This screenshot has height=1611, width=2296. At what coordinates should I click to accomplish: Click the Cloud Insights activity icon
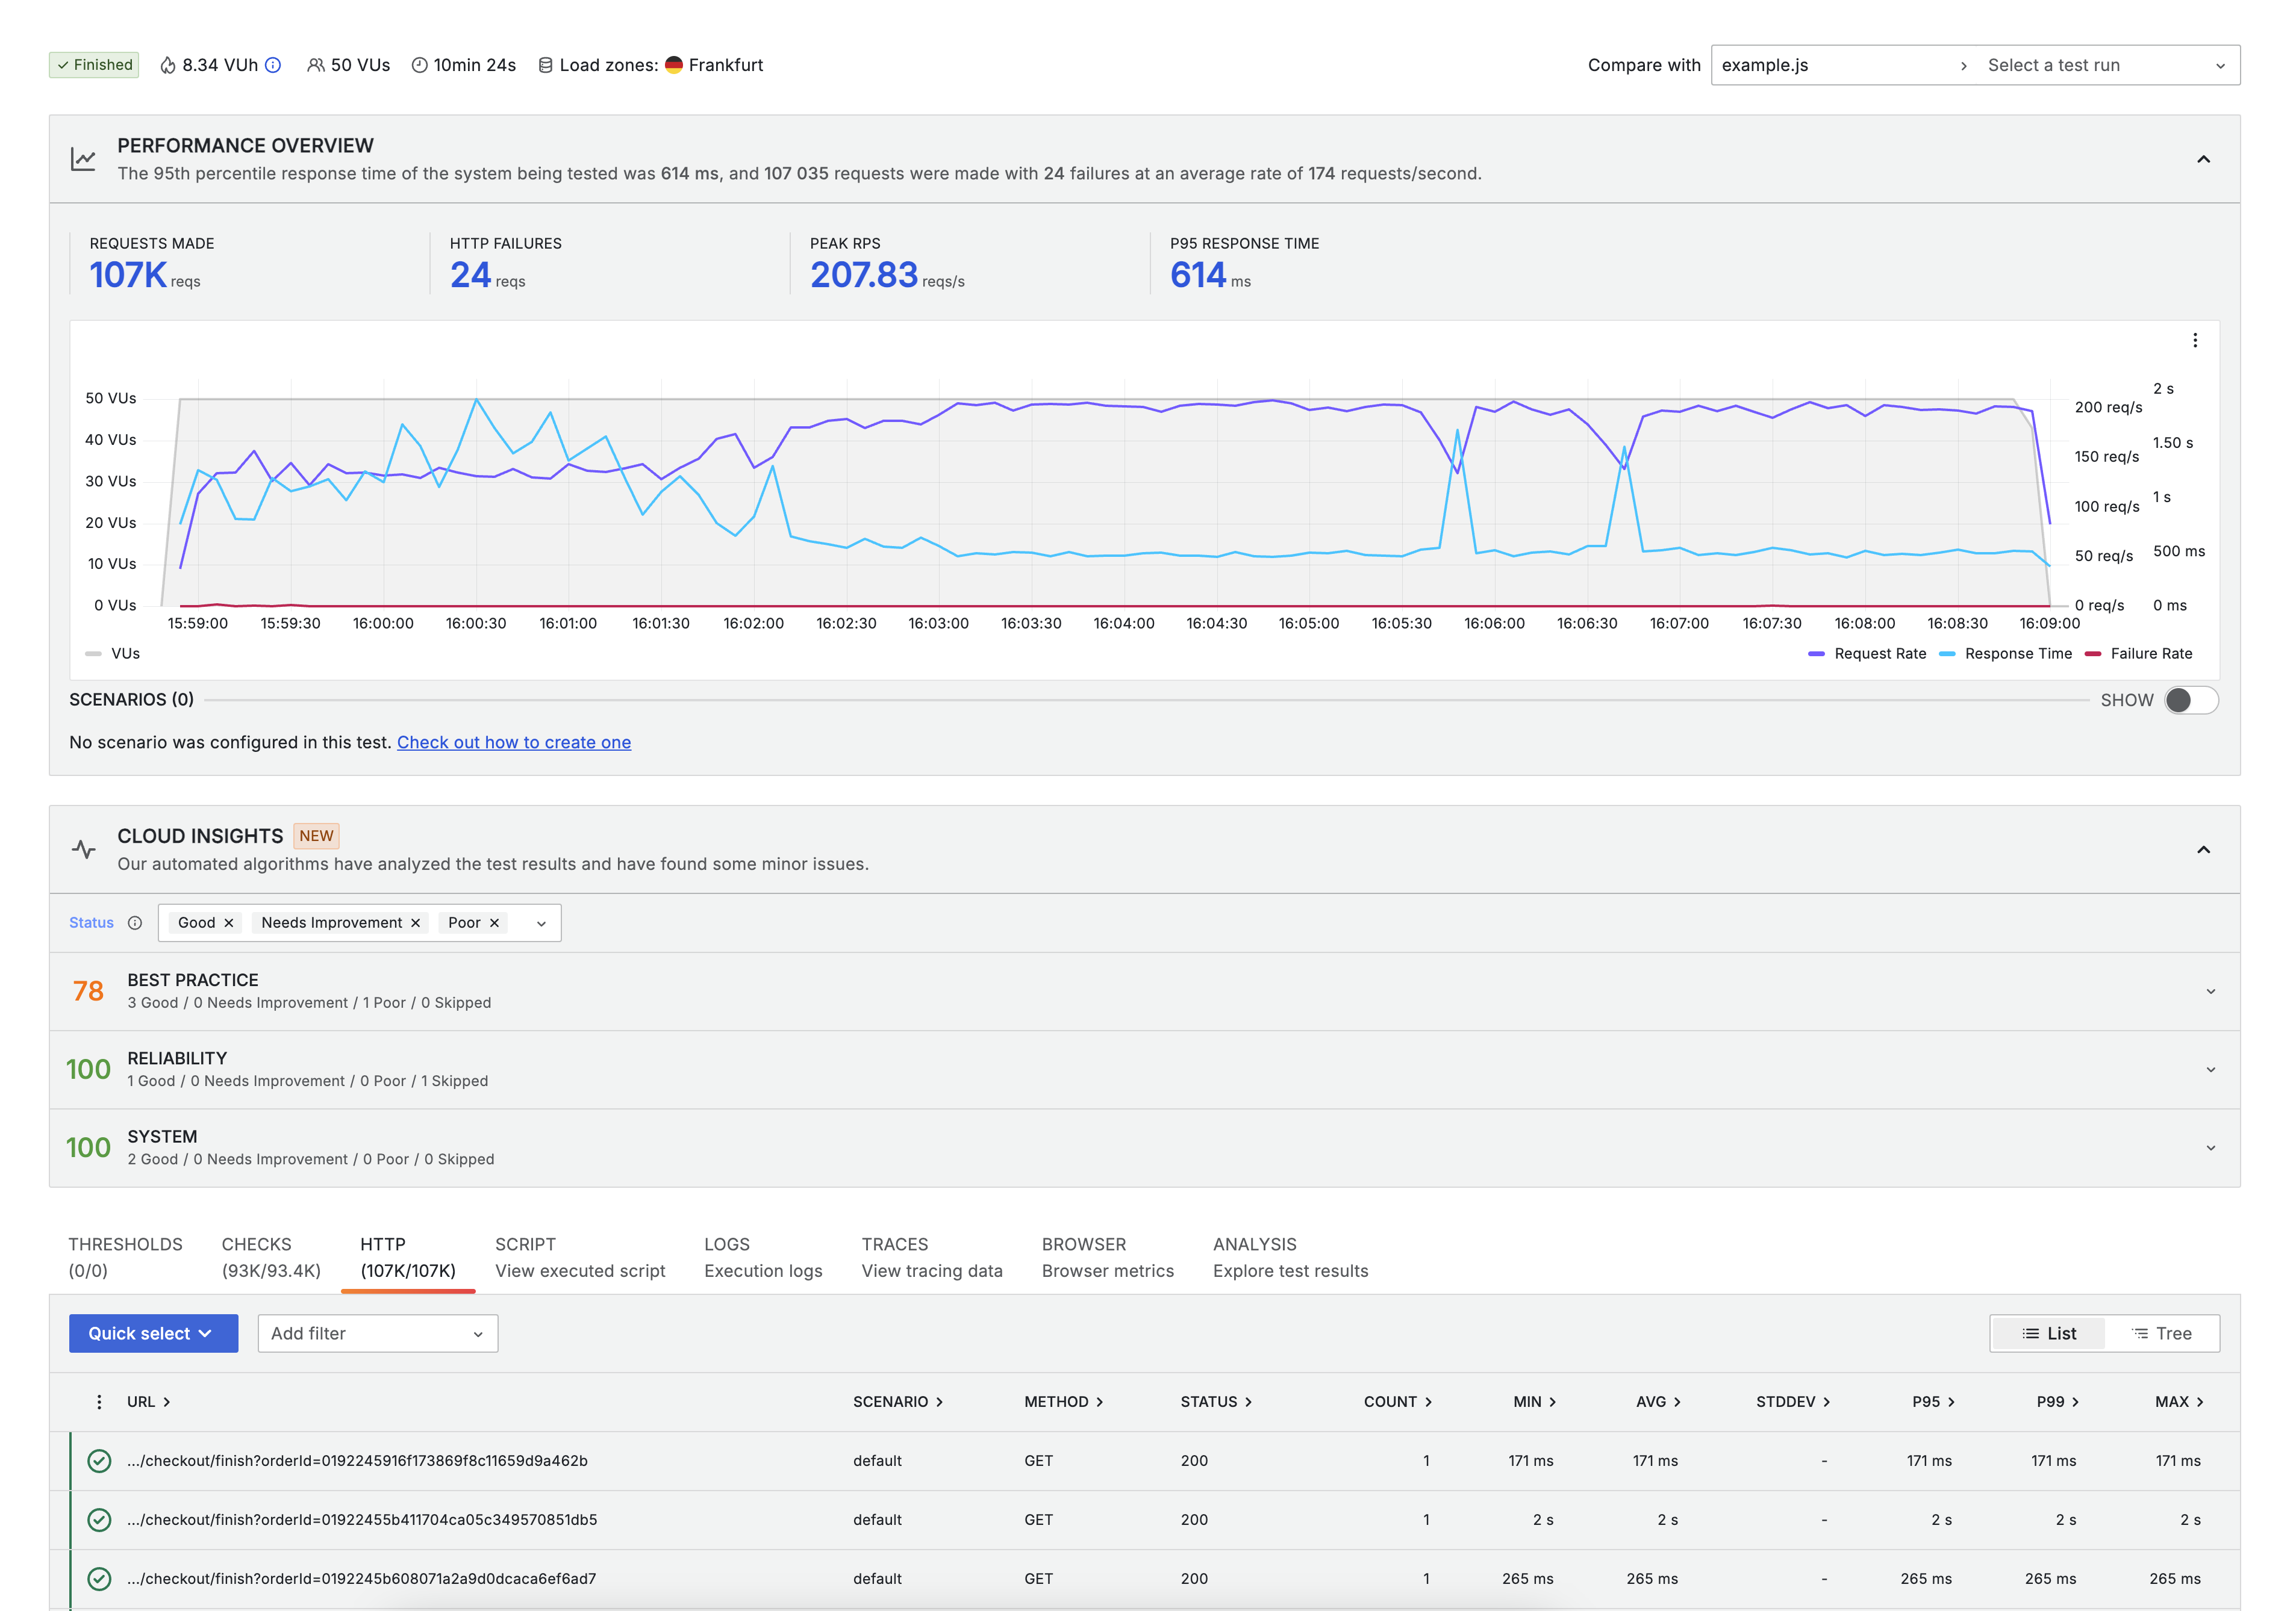pyautogui.click(x=85, y=849)
